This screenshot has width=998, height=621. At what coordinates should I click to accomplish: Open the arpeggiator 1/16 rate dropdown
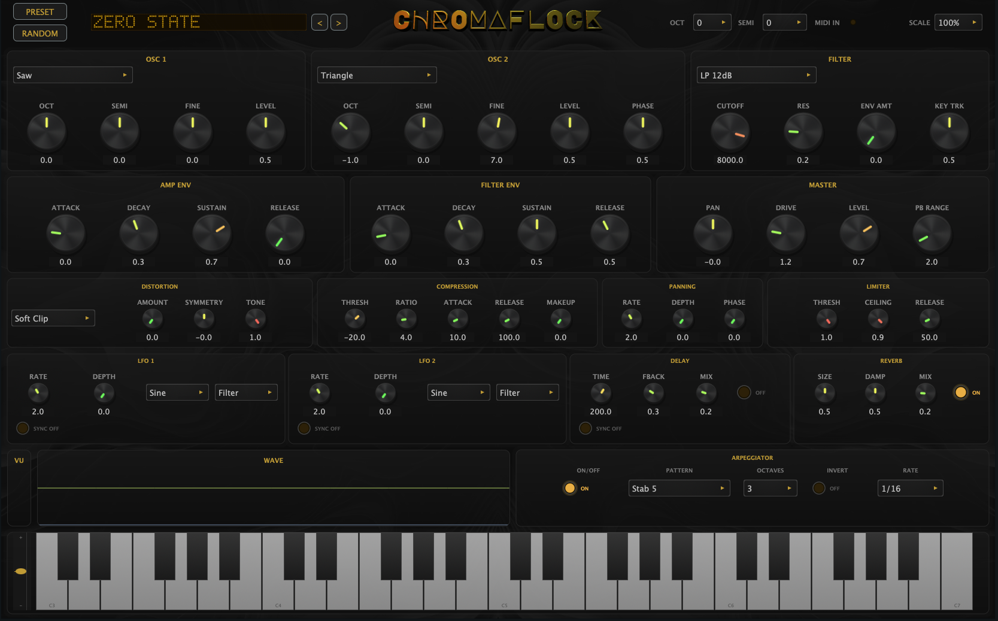911,489
